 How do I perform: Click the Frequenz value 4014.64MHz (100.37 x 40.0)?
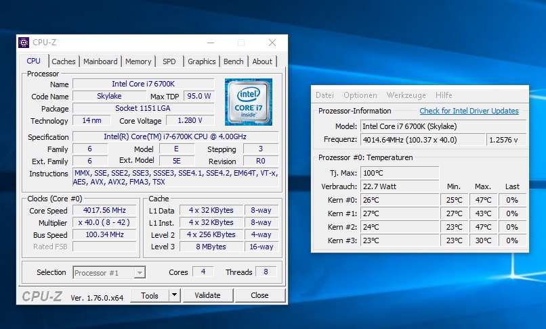[x=423, y=140]
